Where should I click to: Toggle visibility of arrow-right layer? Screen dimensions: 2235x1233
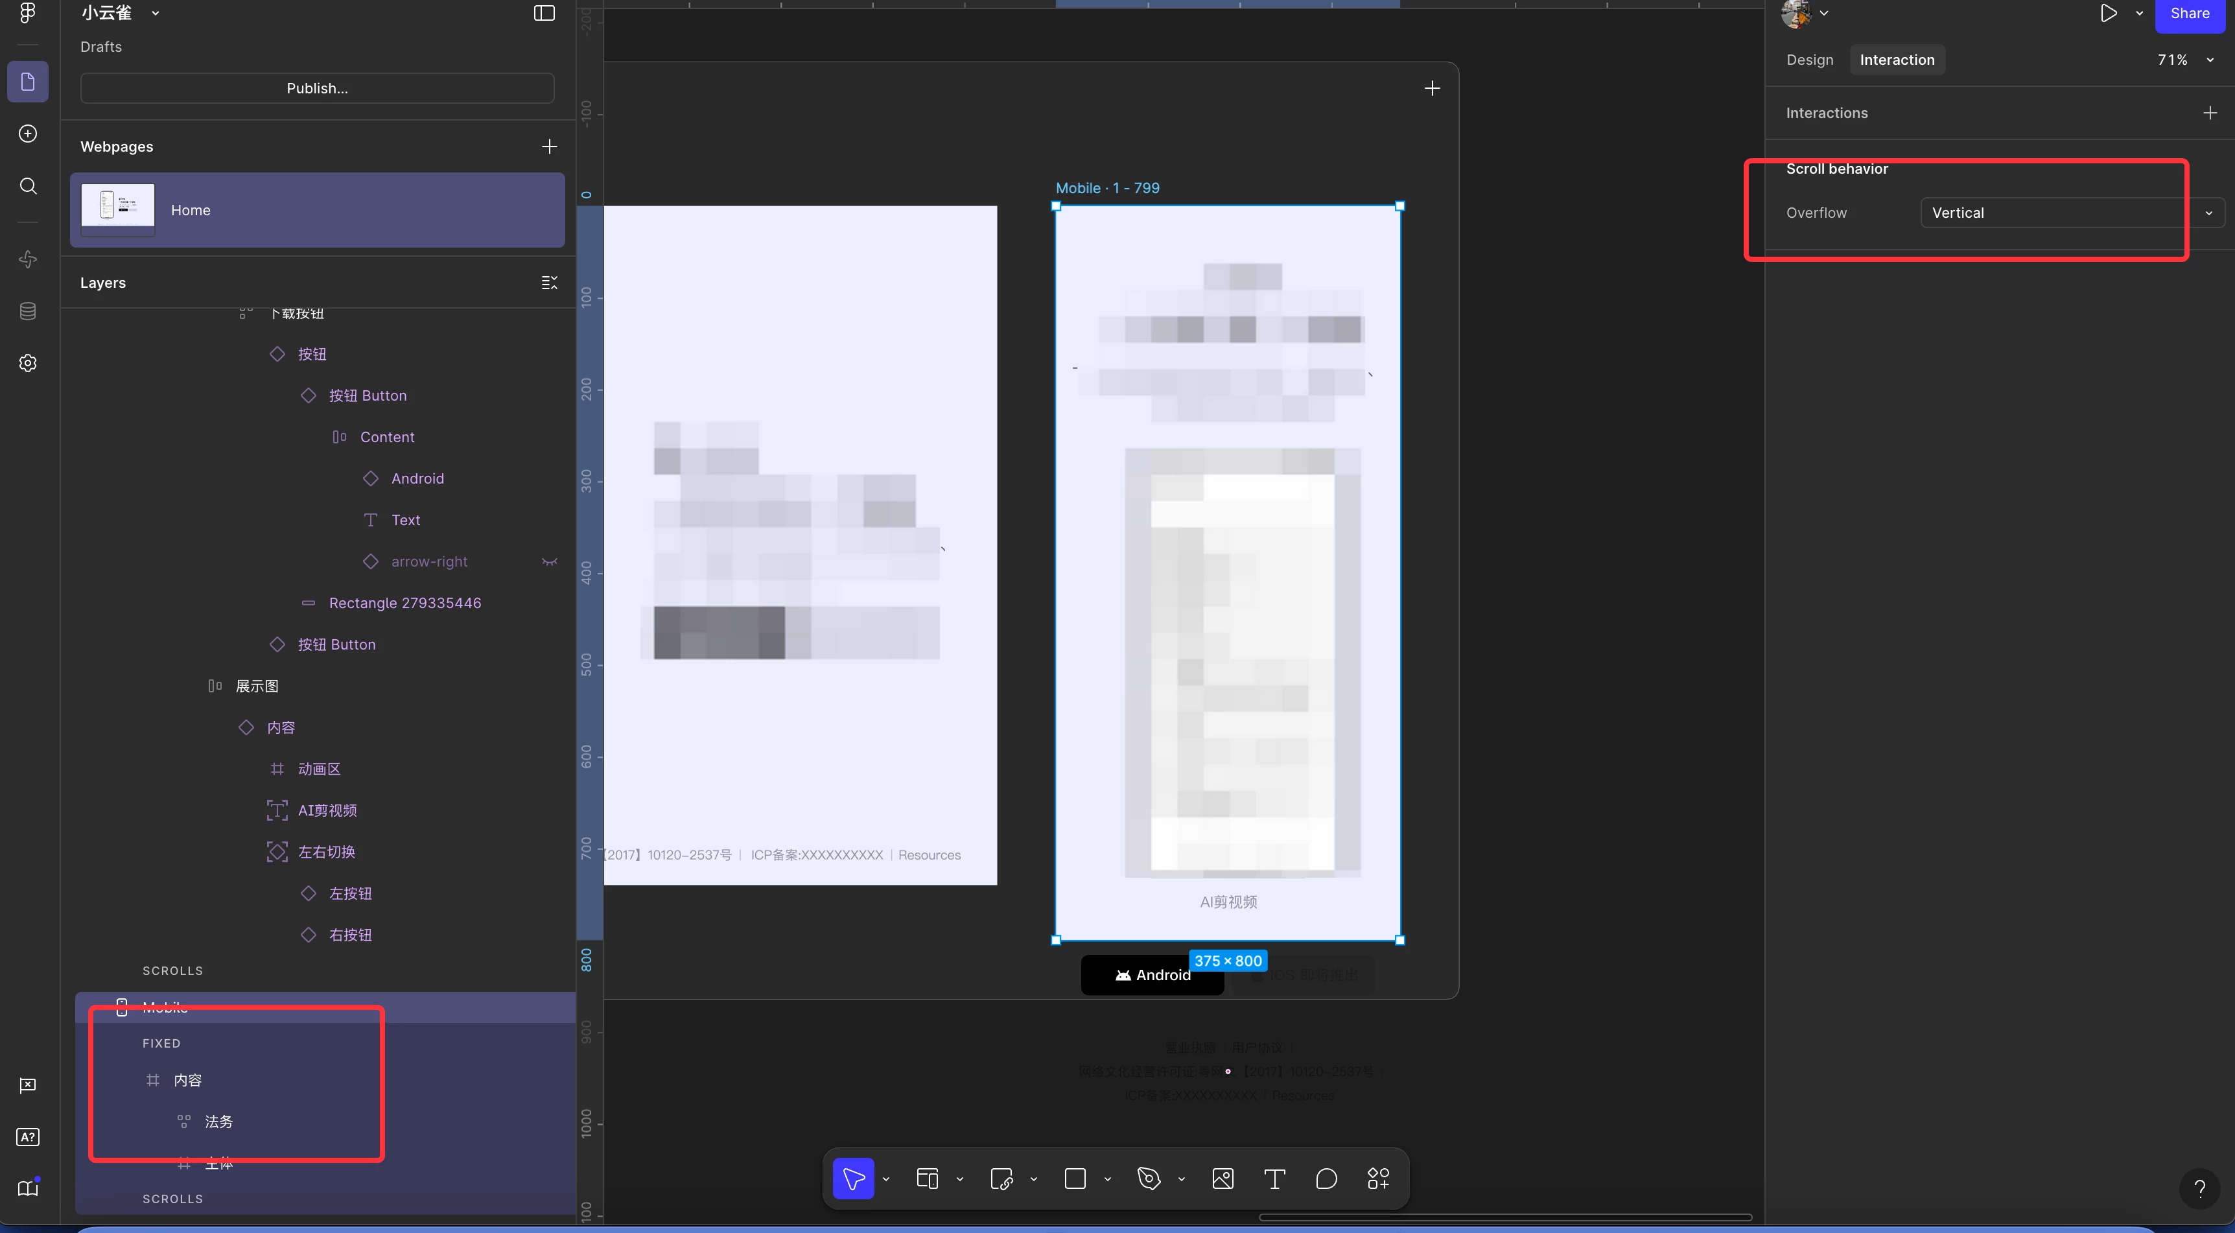point(549,561)
